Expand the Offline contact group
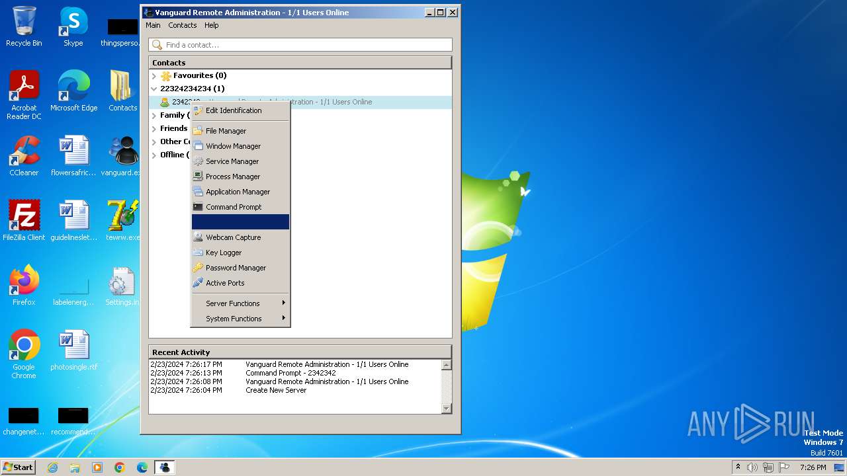 click(154, 155)
